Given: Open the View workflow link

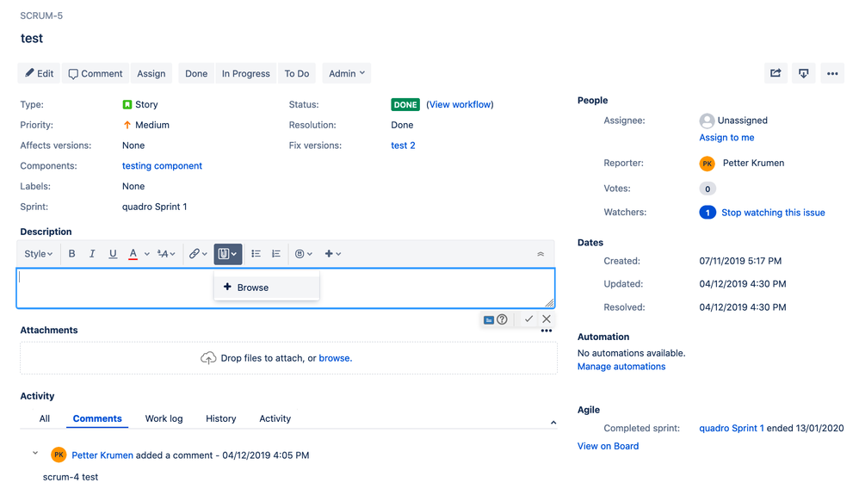Looking at the screenshot, I should tap(460, 104).
